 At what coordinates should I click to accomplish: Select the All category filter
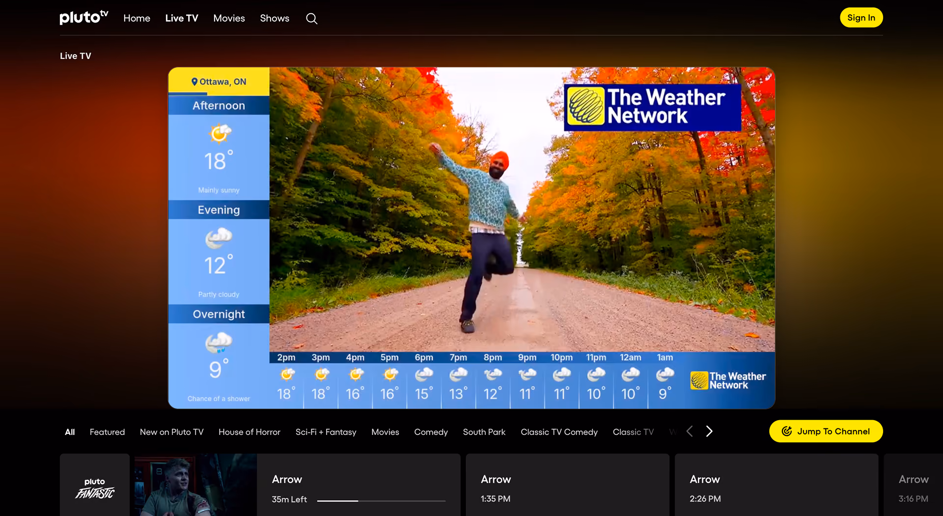tap(70, 432)
